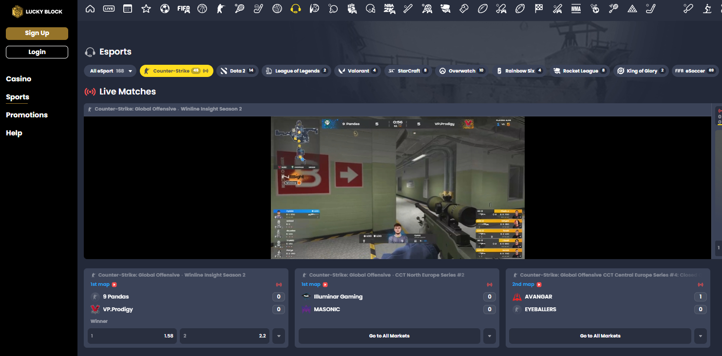Bet on 9 Pandas at odds 1.58
This screenshot has width=722, height=356.
coord(132,336)
